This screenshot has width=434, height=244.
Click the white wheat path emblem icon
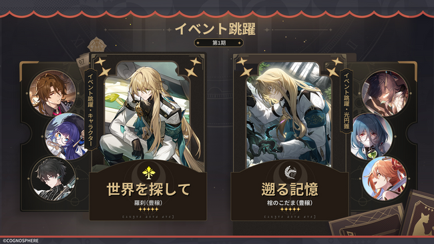(290, 172)
